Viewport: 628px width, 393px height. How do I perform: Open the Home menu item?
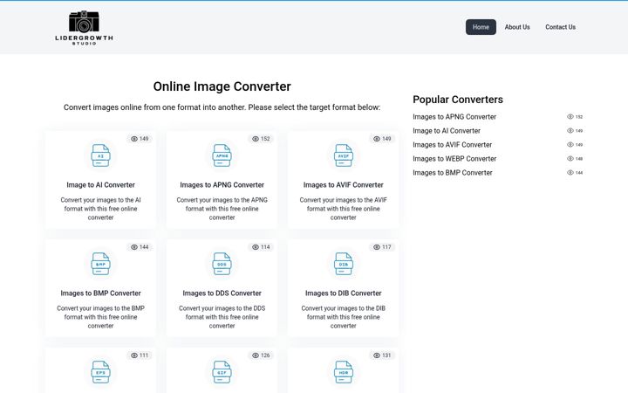(x=481, y=27)
